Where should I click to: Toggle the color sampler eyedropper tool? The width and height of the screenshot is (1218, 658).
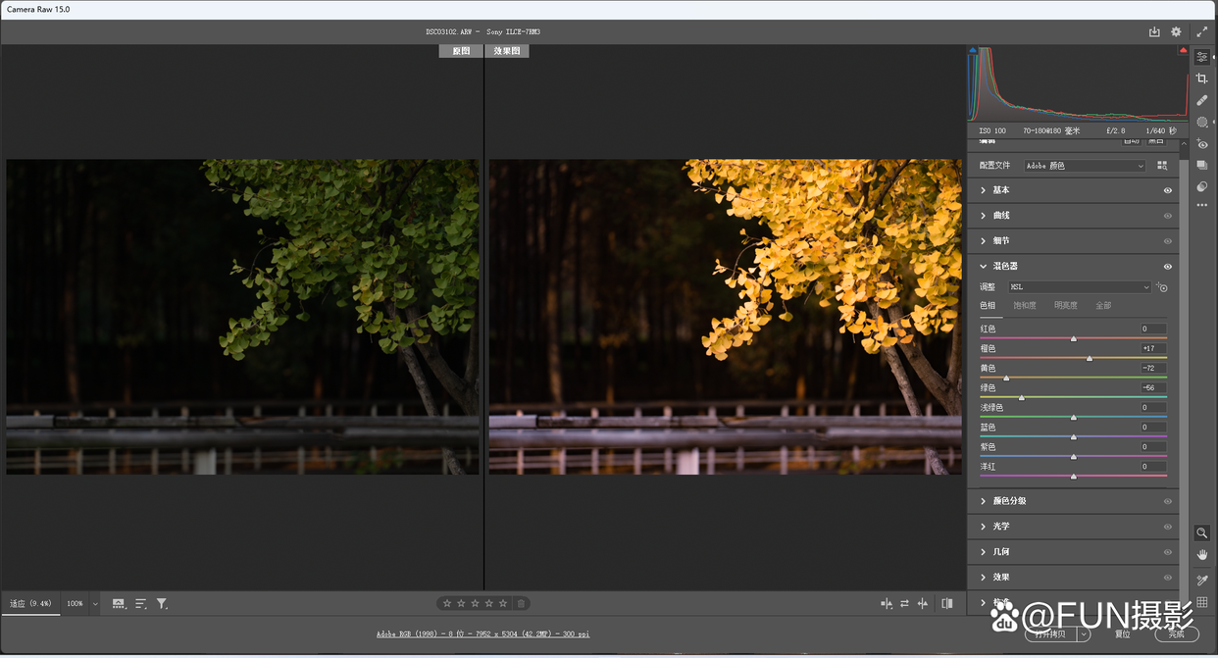tap(1202, 581)
